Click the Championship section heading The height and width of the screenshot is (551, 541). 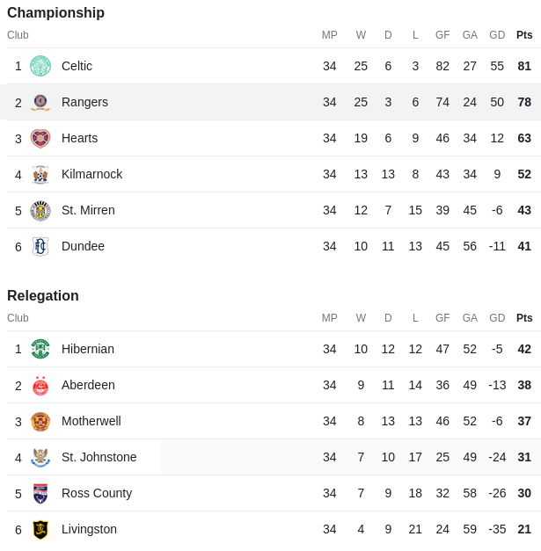(55, 12)
